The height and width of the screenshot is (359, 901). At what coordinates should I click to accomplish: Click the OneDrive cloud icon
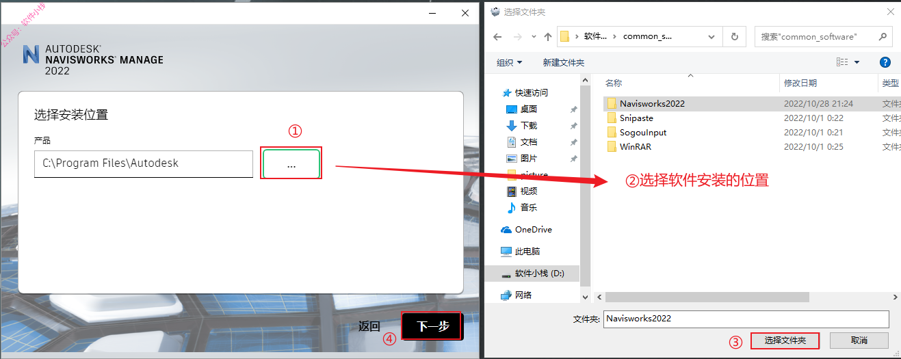[x=506, y=230]
